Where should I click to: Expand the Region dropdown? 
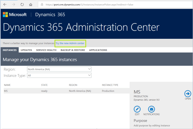coord(59,69)
